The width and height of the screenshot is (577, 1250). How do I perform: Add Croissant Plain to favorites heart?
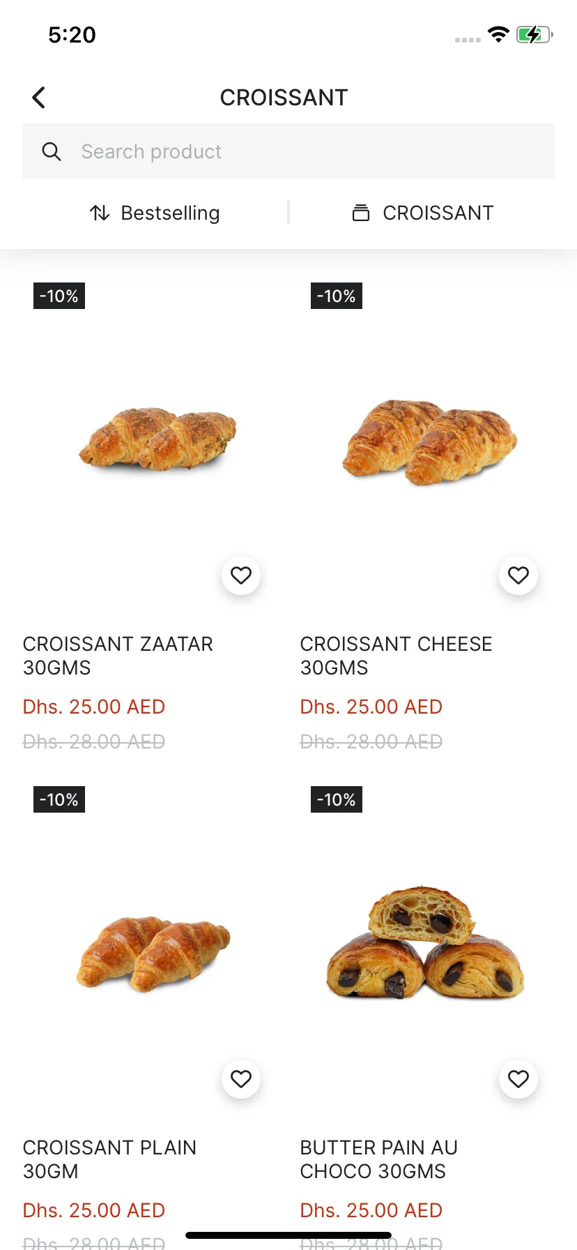pyautogui.click(x=241, y=1079)
